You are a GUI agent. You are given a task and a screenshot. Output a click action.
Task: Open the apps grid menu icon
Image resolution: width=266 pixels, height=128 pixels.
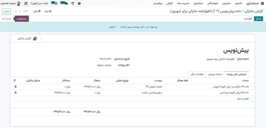tap(263, 3)
